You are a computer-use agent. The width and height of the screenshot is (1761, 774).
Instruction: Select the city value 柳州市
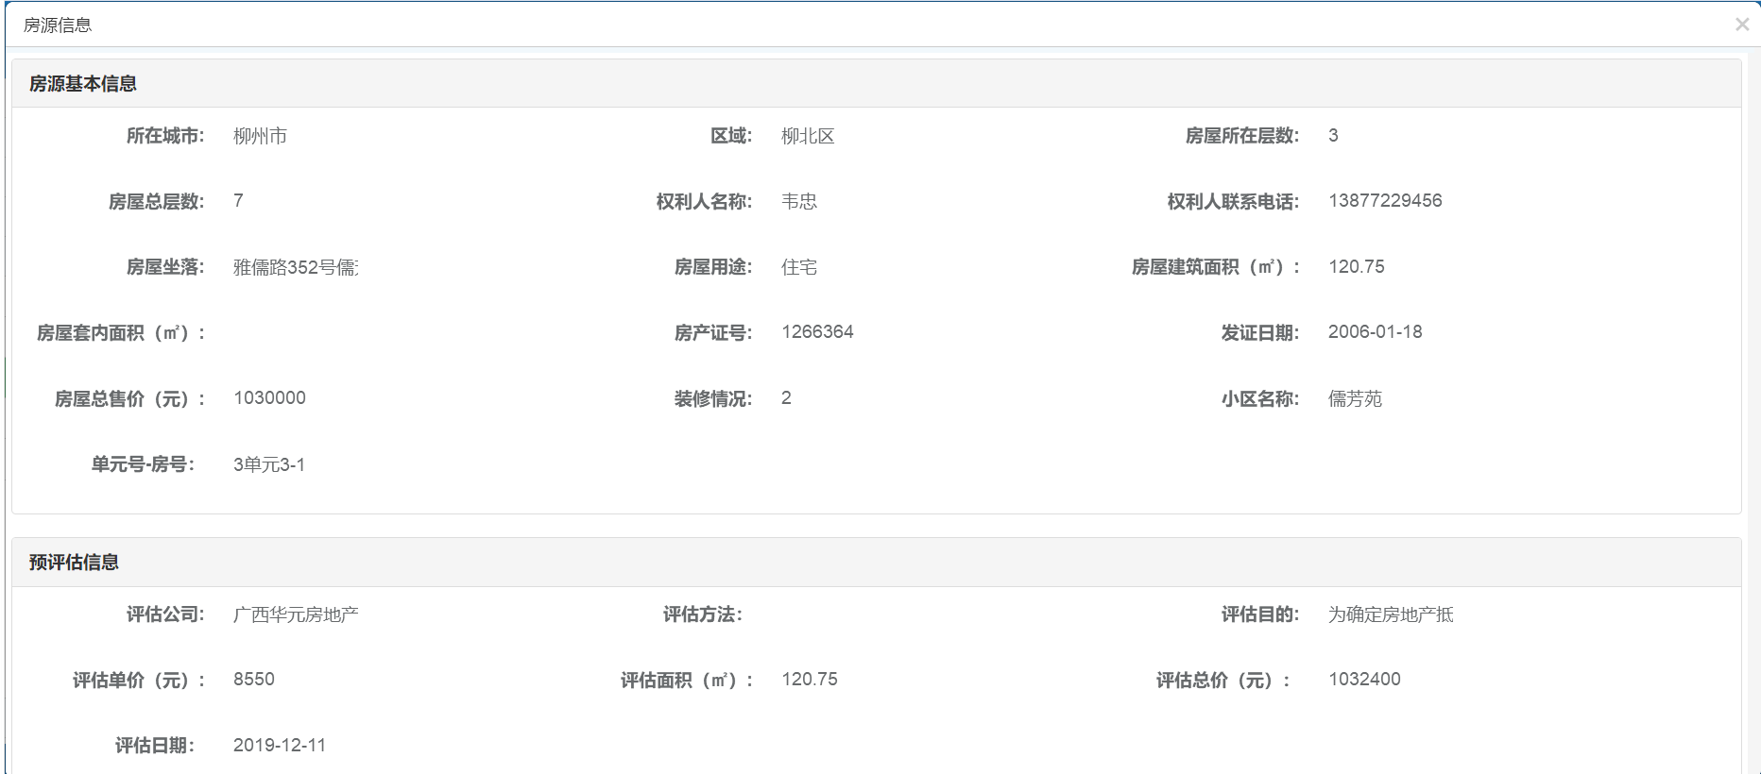point(260,136)
